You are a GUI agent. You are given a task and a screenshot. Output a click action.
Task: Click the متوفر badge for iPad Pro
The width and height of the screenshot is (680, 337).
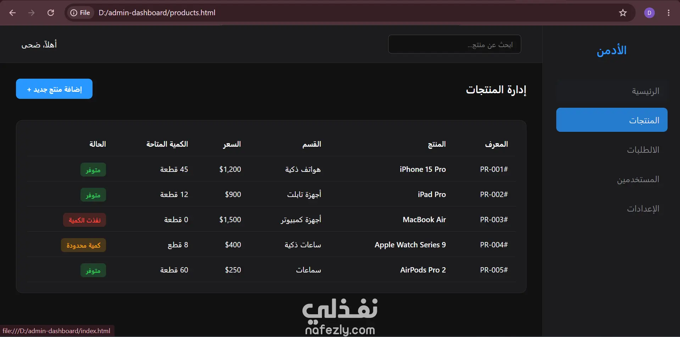pyautogui.click(x=93, y=195)
